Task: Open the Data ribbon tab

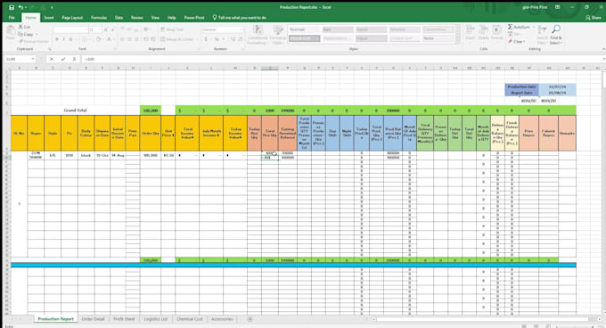Action: point(119,18)
